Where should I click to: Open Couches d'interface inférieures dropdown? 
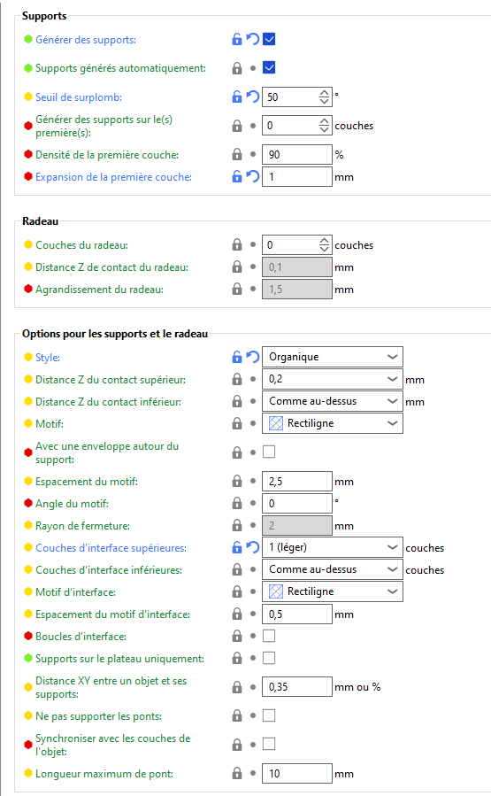point(333,569)
